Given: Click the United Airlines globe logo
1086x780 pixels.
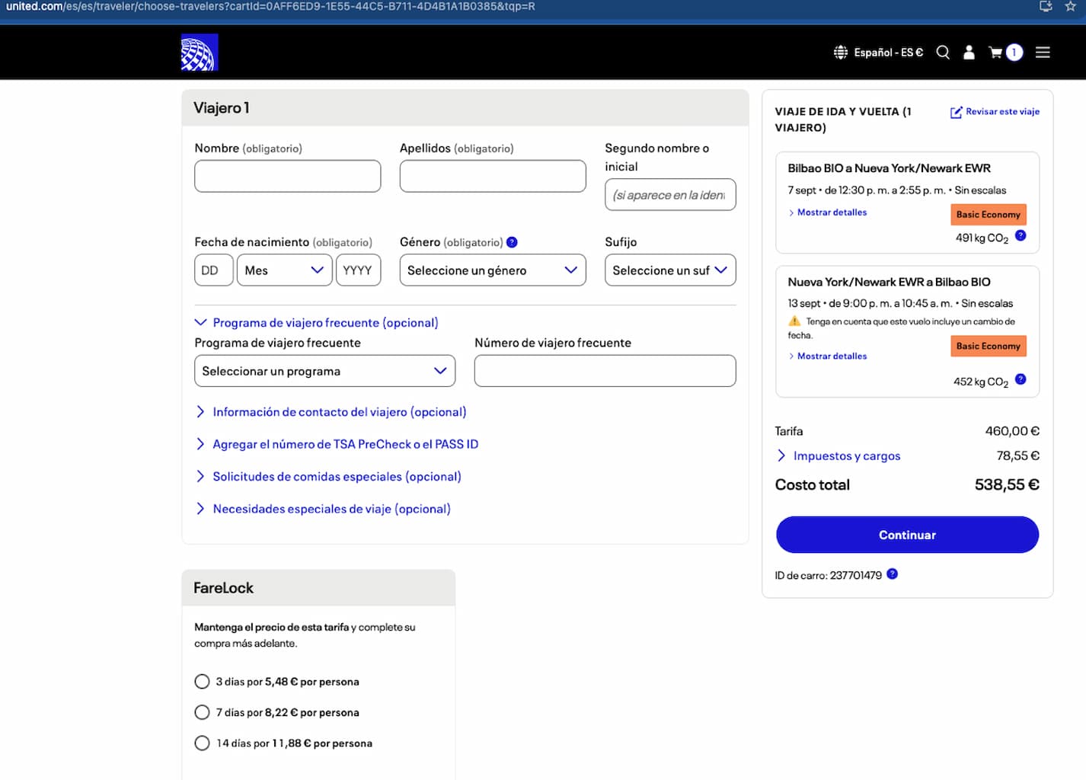Looking at the screenshot, I should pos(200,53).
